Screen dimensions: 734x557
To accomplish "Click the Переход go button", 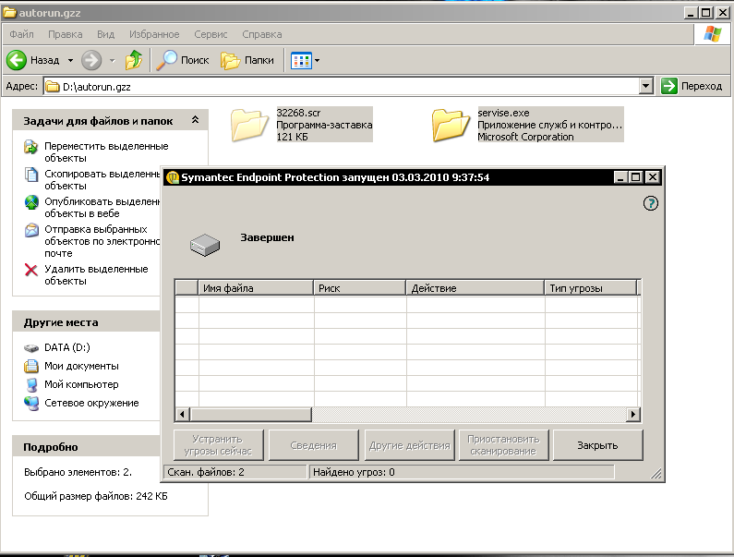I will 692,86.
